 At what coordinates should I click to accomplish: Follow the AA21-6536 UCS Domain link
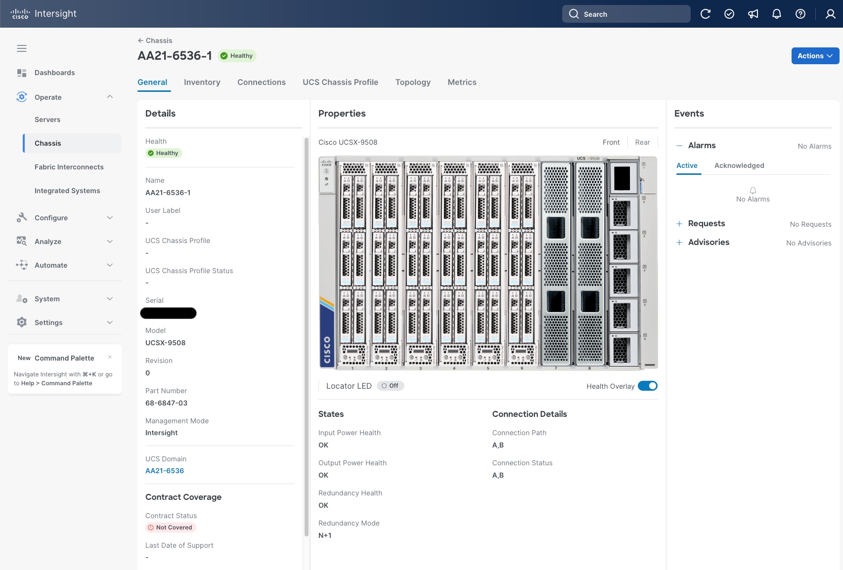click(165, 471)
